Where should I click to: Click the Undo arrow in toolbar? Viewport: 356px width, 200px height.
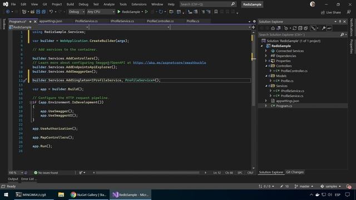click(51, 12)
